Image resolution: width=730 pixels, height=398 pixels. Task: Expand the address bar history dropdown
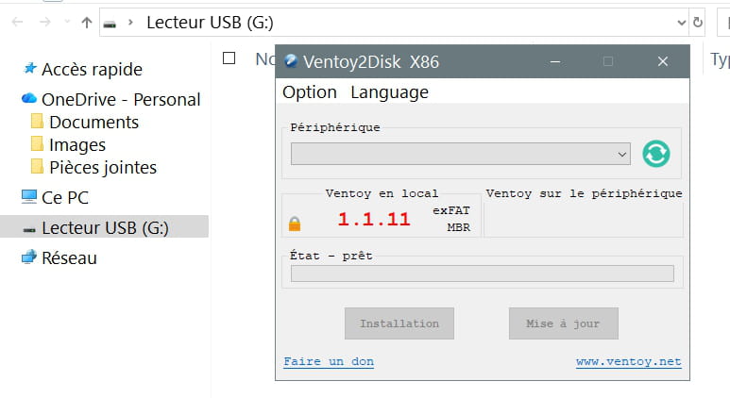682,23
